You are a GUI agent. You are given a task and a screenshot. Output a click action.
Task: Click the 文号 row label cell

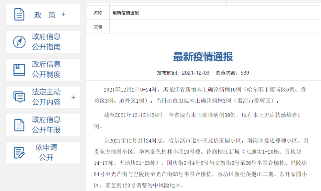tap(98, 27)
